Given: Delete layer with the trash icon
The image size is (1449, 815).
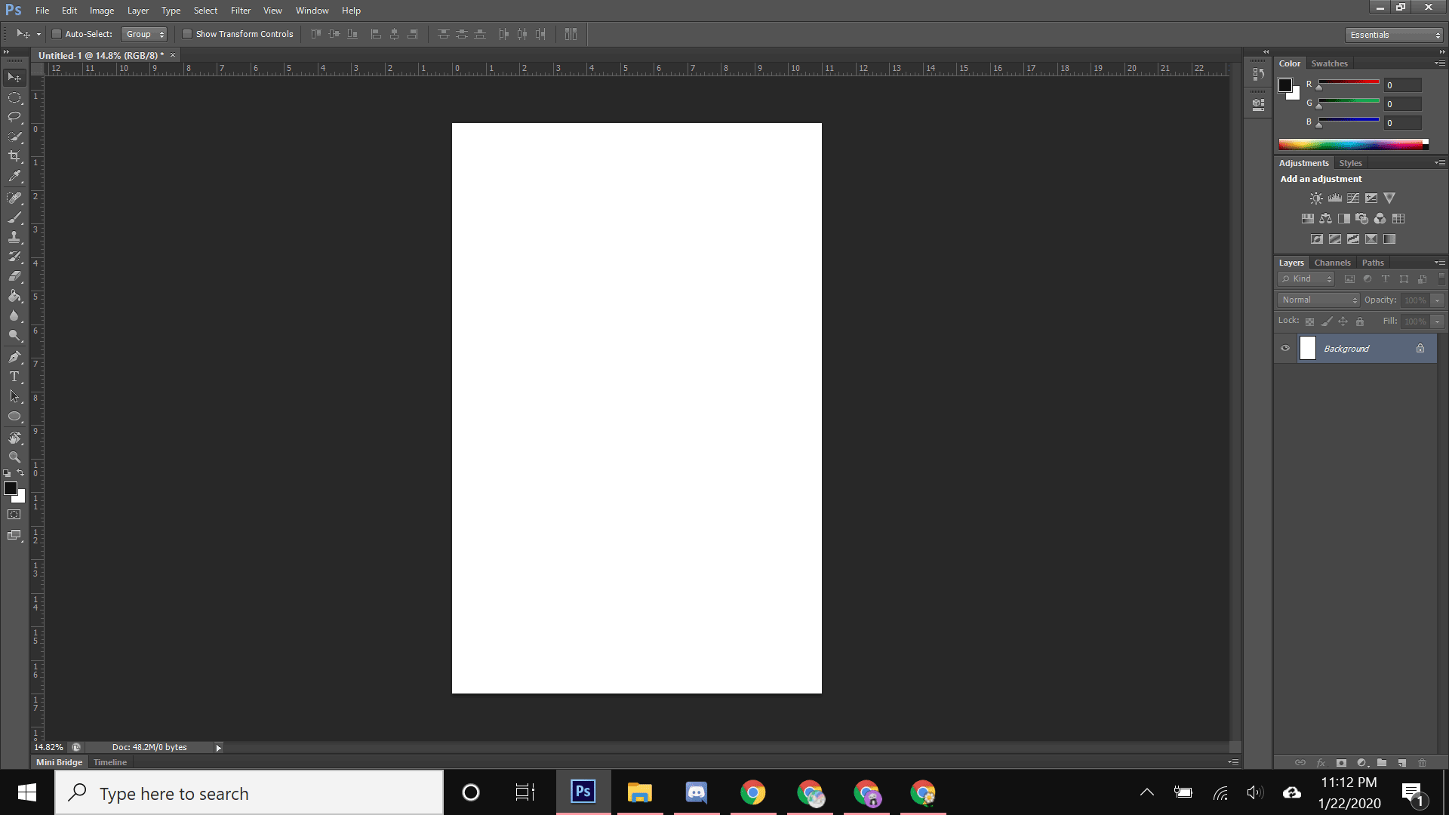Looking at the screenshot, I should coord(1422,763).
